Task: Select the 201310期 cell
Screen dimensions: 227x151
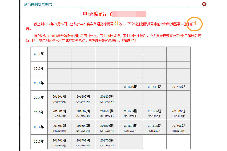Action: coord(131,87)
